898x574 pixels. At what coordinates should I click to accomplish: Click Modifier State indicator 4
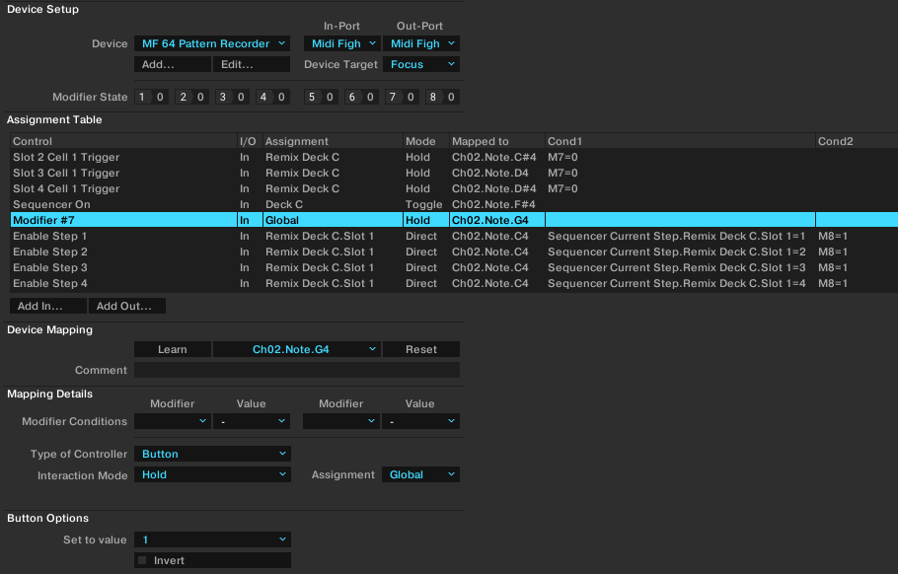coord(272,97)
